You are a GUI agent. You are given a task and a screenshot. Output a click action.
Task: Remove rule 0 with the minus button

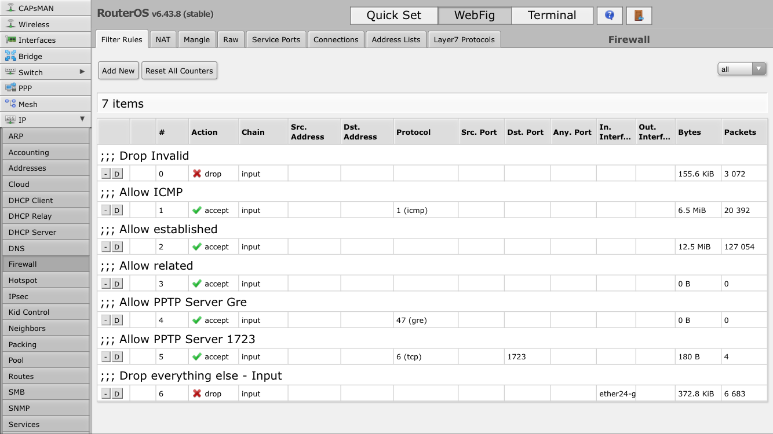click(105, 174)
